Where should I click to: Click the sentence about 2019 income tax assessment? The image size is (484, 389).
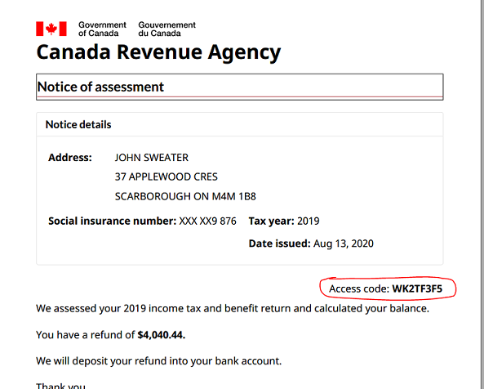pyautogui.click(x=233, y=308)
